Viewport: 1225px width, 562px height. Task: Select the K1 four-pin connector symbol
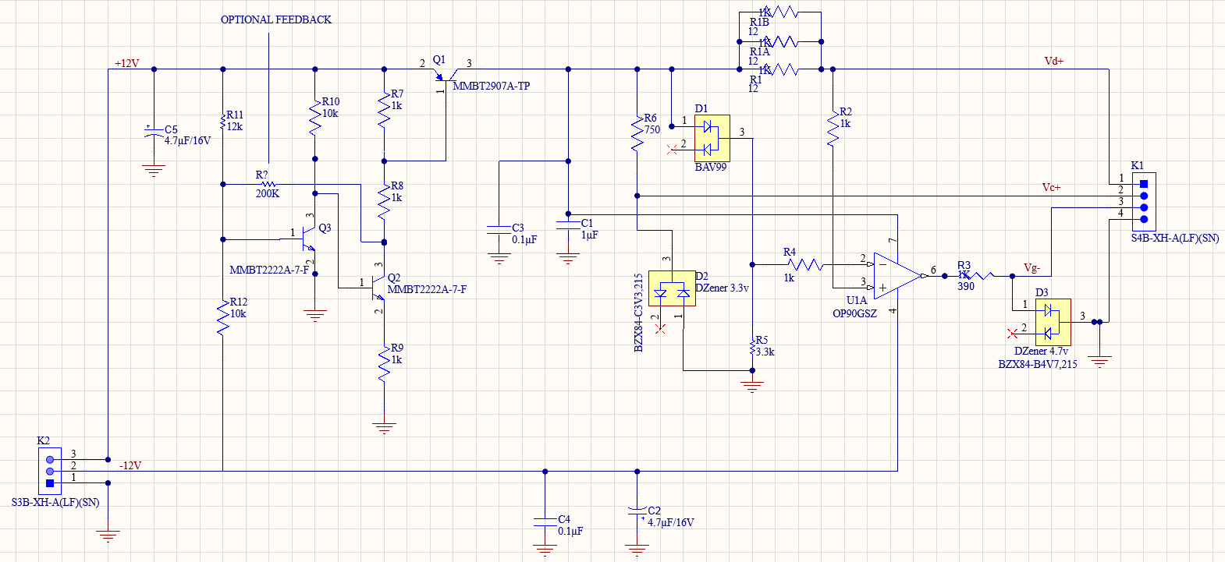pos(1144,201)
